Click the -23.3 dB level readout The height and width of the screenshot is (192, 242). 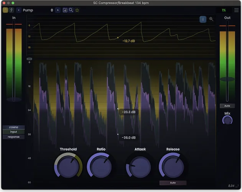(128, 112)
